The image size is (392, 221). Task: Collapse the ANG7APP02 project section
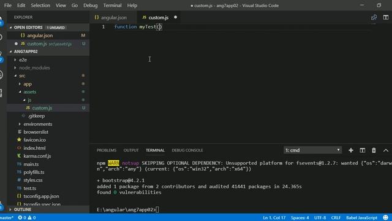coord(48,52)
